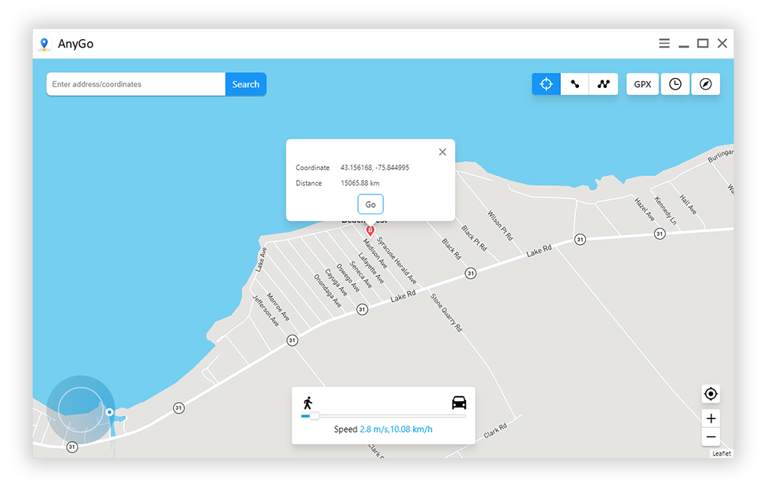765x490 pixels.
Task: Click the Search button
Action: coord(246,83)
